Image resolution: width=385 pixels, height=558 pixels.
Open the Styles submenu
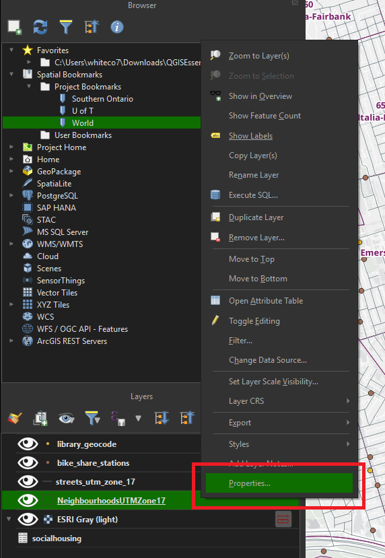pyautogui.click(x=280, y=444)
